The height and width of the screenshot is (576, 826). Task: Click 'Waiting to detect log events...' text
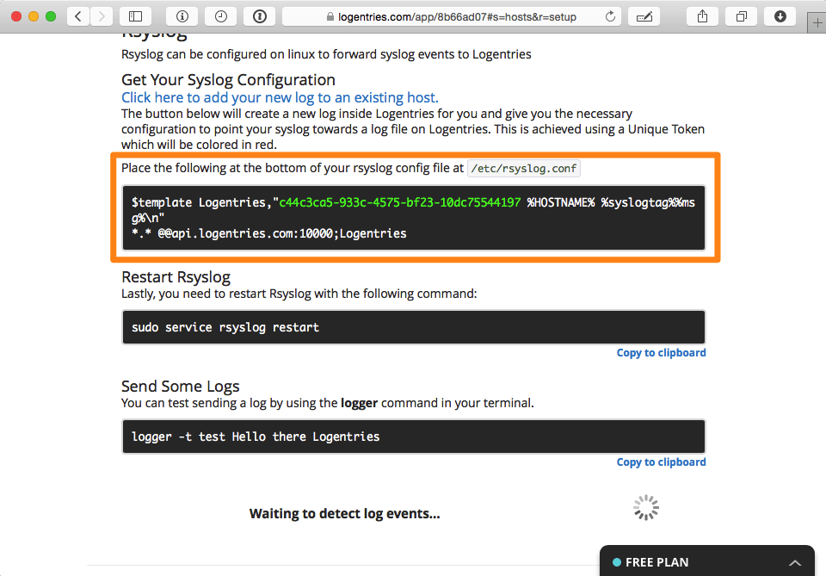(x=344, y=514)
